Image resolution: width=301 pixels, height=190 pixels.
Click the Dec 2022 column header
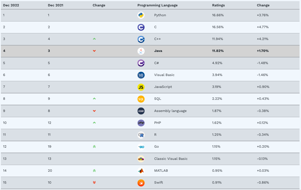point(11,5)
